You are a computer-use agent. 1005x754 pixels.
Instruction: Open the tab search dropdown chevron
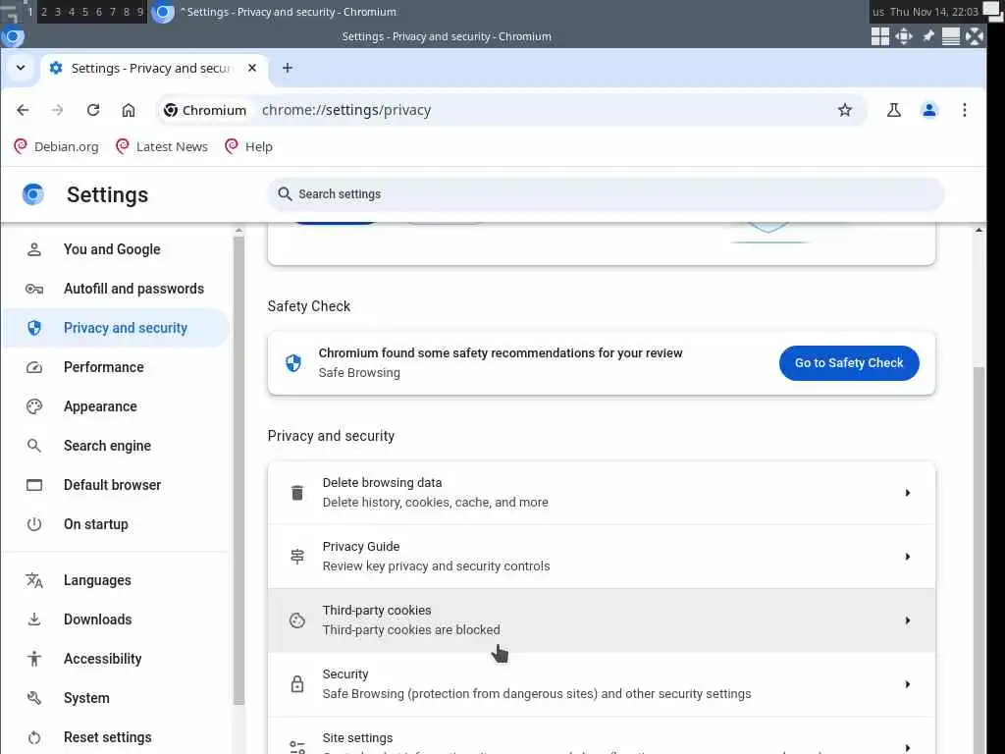tap(21, 68)
